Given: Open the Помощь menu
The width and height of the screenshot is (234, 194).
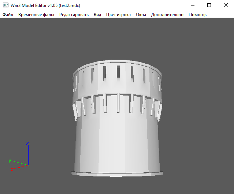Looking at the screenshot, I should [x=198, y=15].
